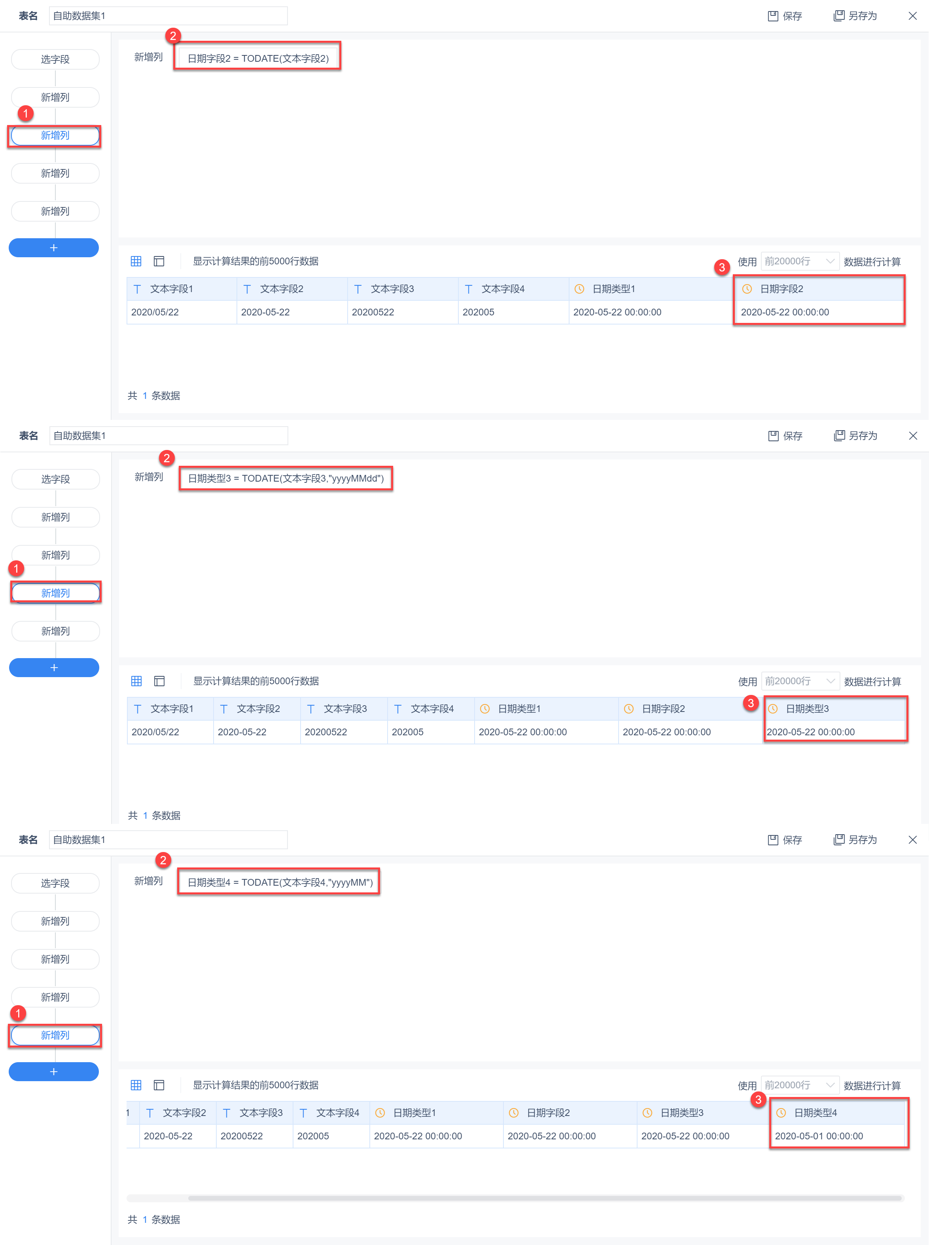
Task: Click the formula 日期类型3 = TODATE(文本字段3,"yyyyMMdd")
Action: point(286,478)
